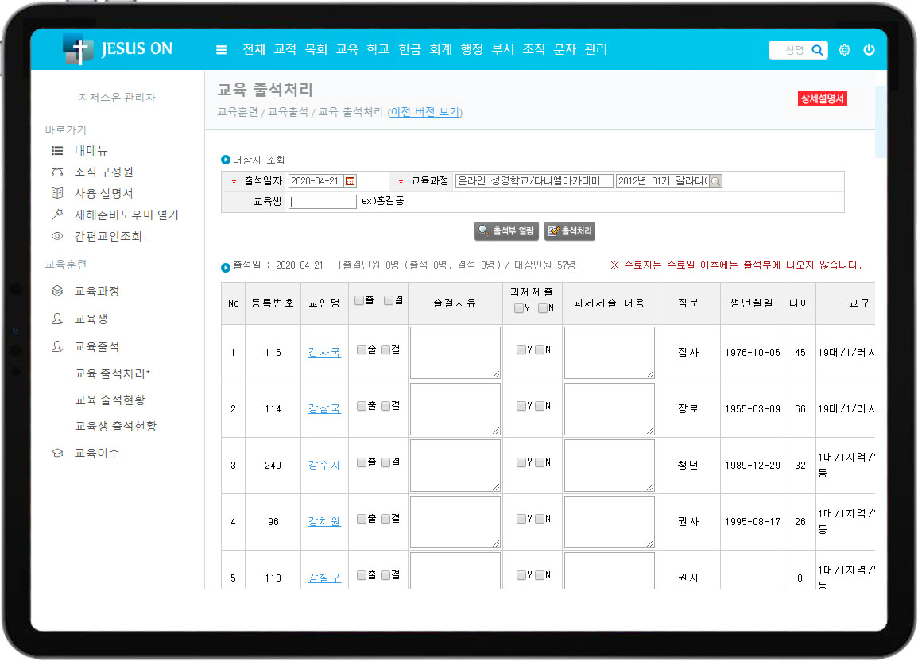Open calendar picker beside attendance date

[x=351, y=181]
